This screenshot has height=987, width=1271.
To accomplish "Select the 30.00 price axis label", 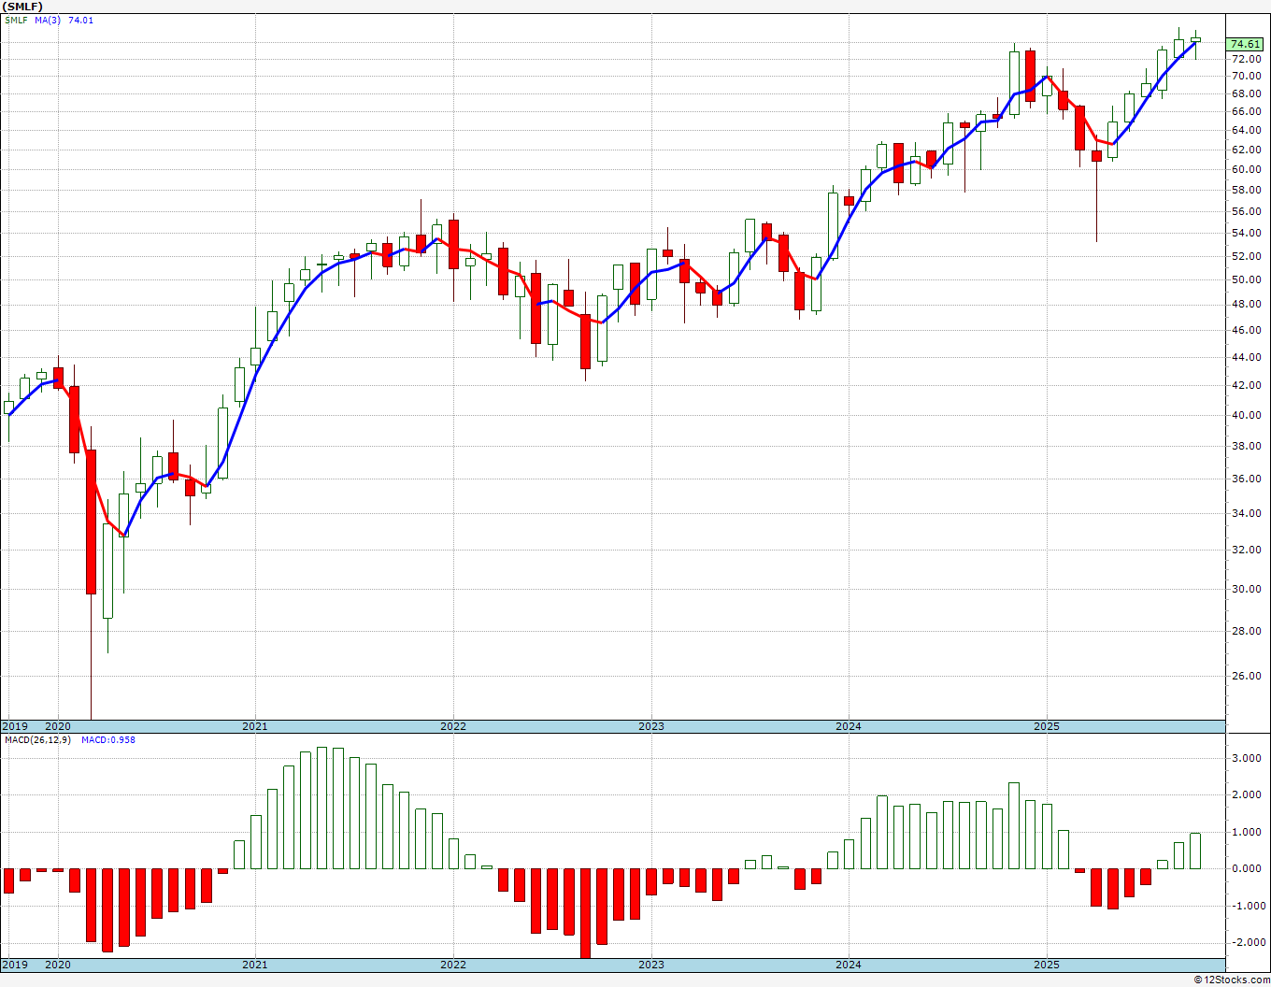I will pyautogui.click(x=1246, y=590).
